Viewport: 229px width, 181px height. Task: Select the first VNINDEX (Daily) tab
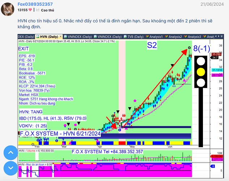(x=78, y=37)
